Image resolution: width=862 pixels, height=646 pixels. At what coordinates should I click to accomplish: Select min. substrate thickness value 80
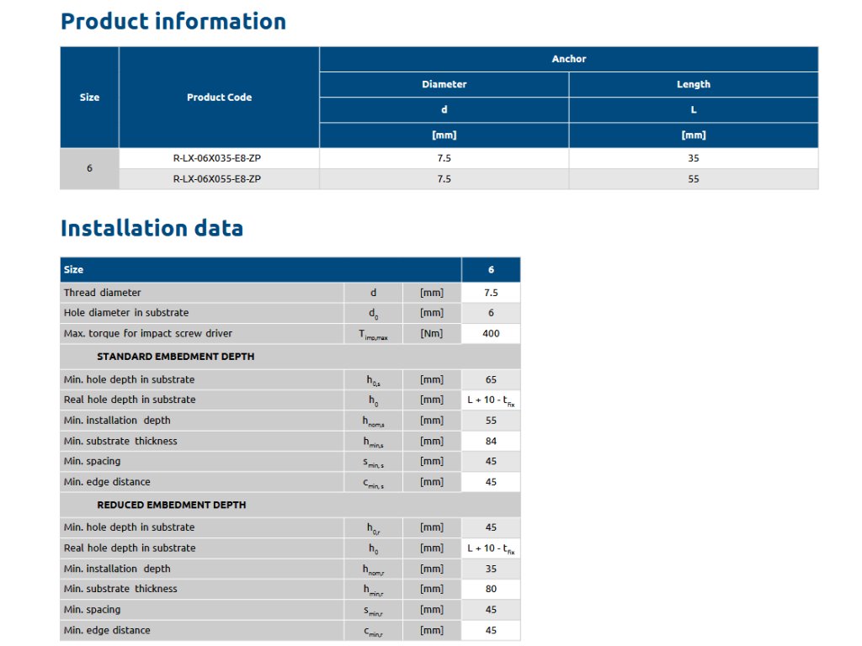[x=491, y=590]
